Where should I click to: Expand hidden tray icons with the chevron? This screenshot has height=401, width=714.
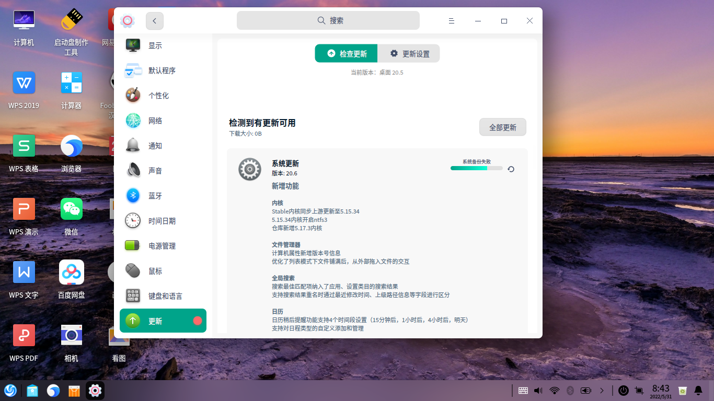tap(602, 390)
